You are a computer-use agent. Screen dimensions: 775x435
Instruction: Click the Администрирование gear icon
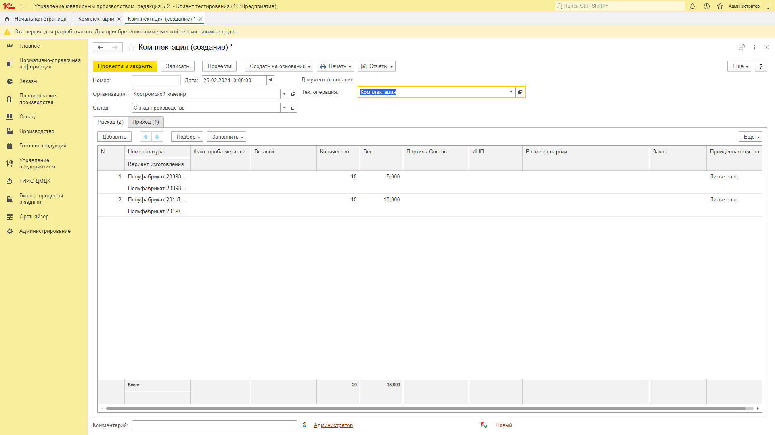pyautogui.click(x=10, y=231)
